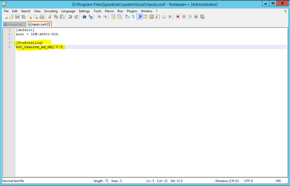Toggle synchronize vertical scrolling icon

click(113, 17)
